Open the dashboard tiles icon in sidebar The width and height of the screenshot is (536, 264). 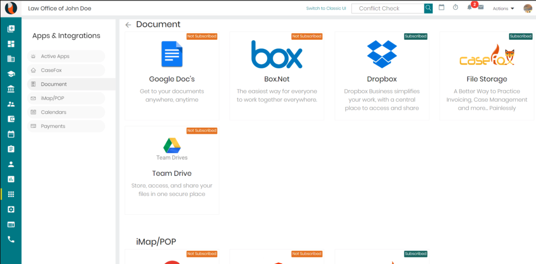tap(11, 44)
